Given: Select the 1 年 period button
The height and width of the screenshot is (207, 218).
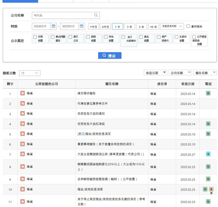Looking at the screenshot, I should click(x=117, y=27).
